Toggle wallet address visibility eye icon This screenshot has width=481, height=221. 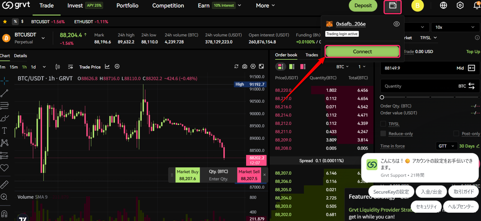396,24
